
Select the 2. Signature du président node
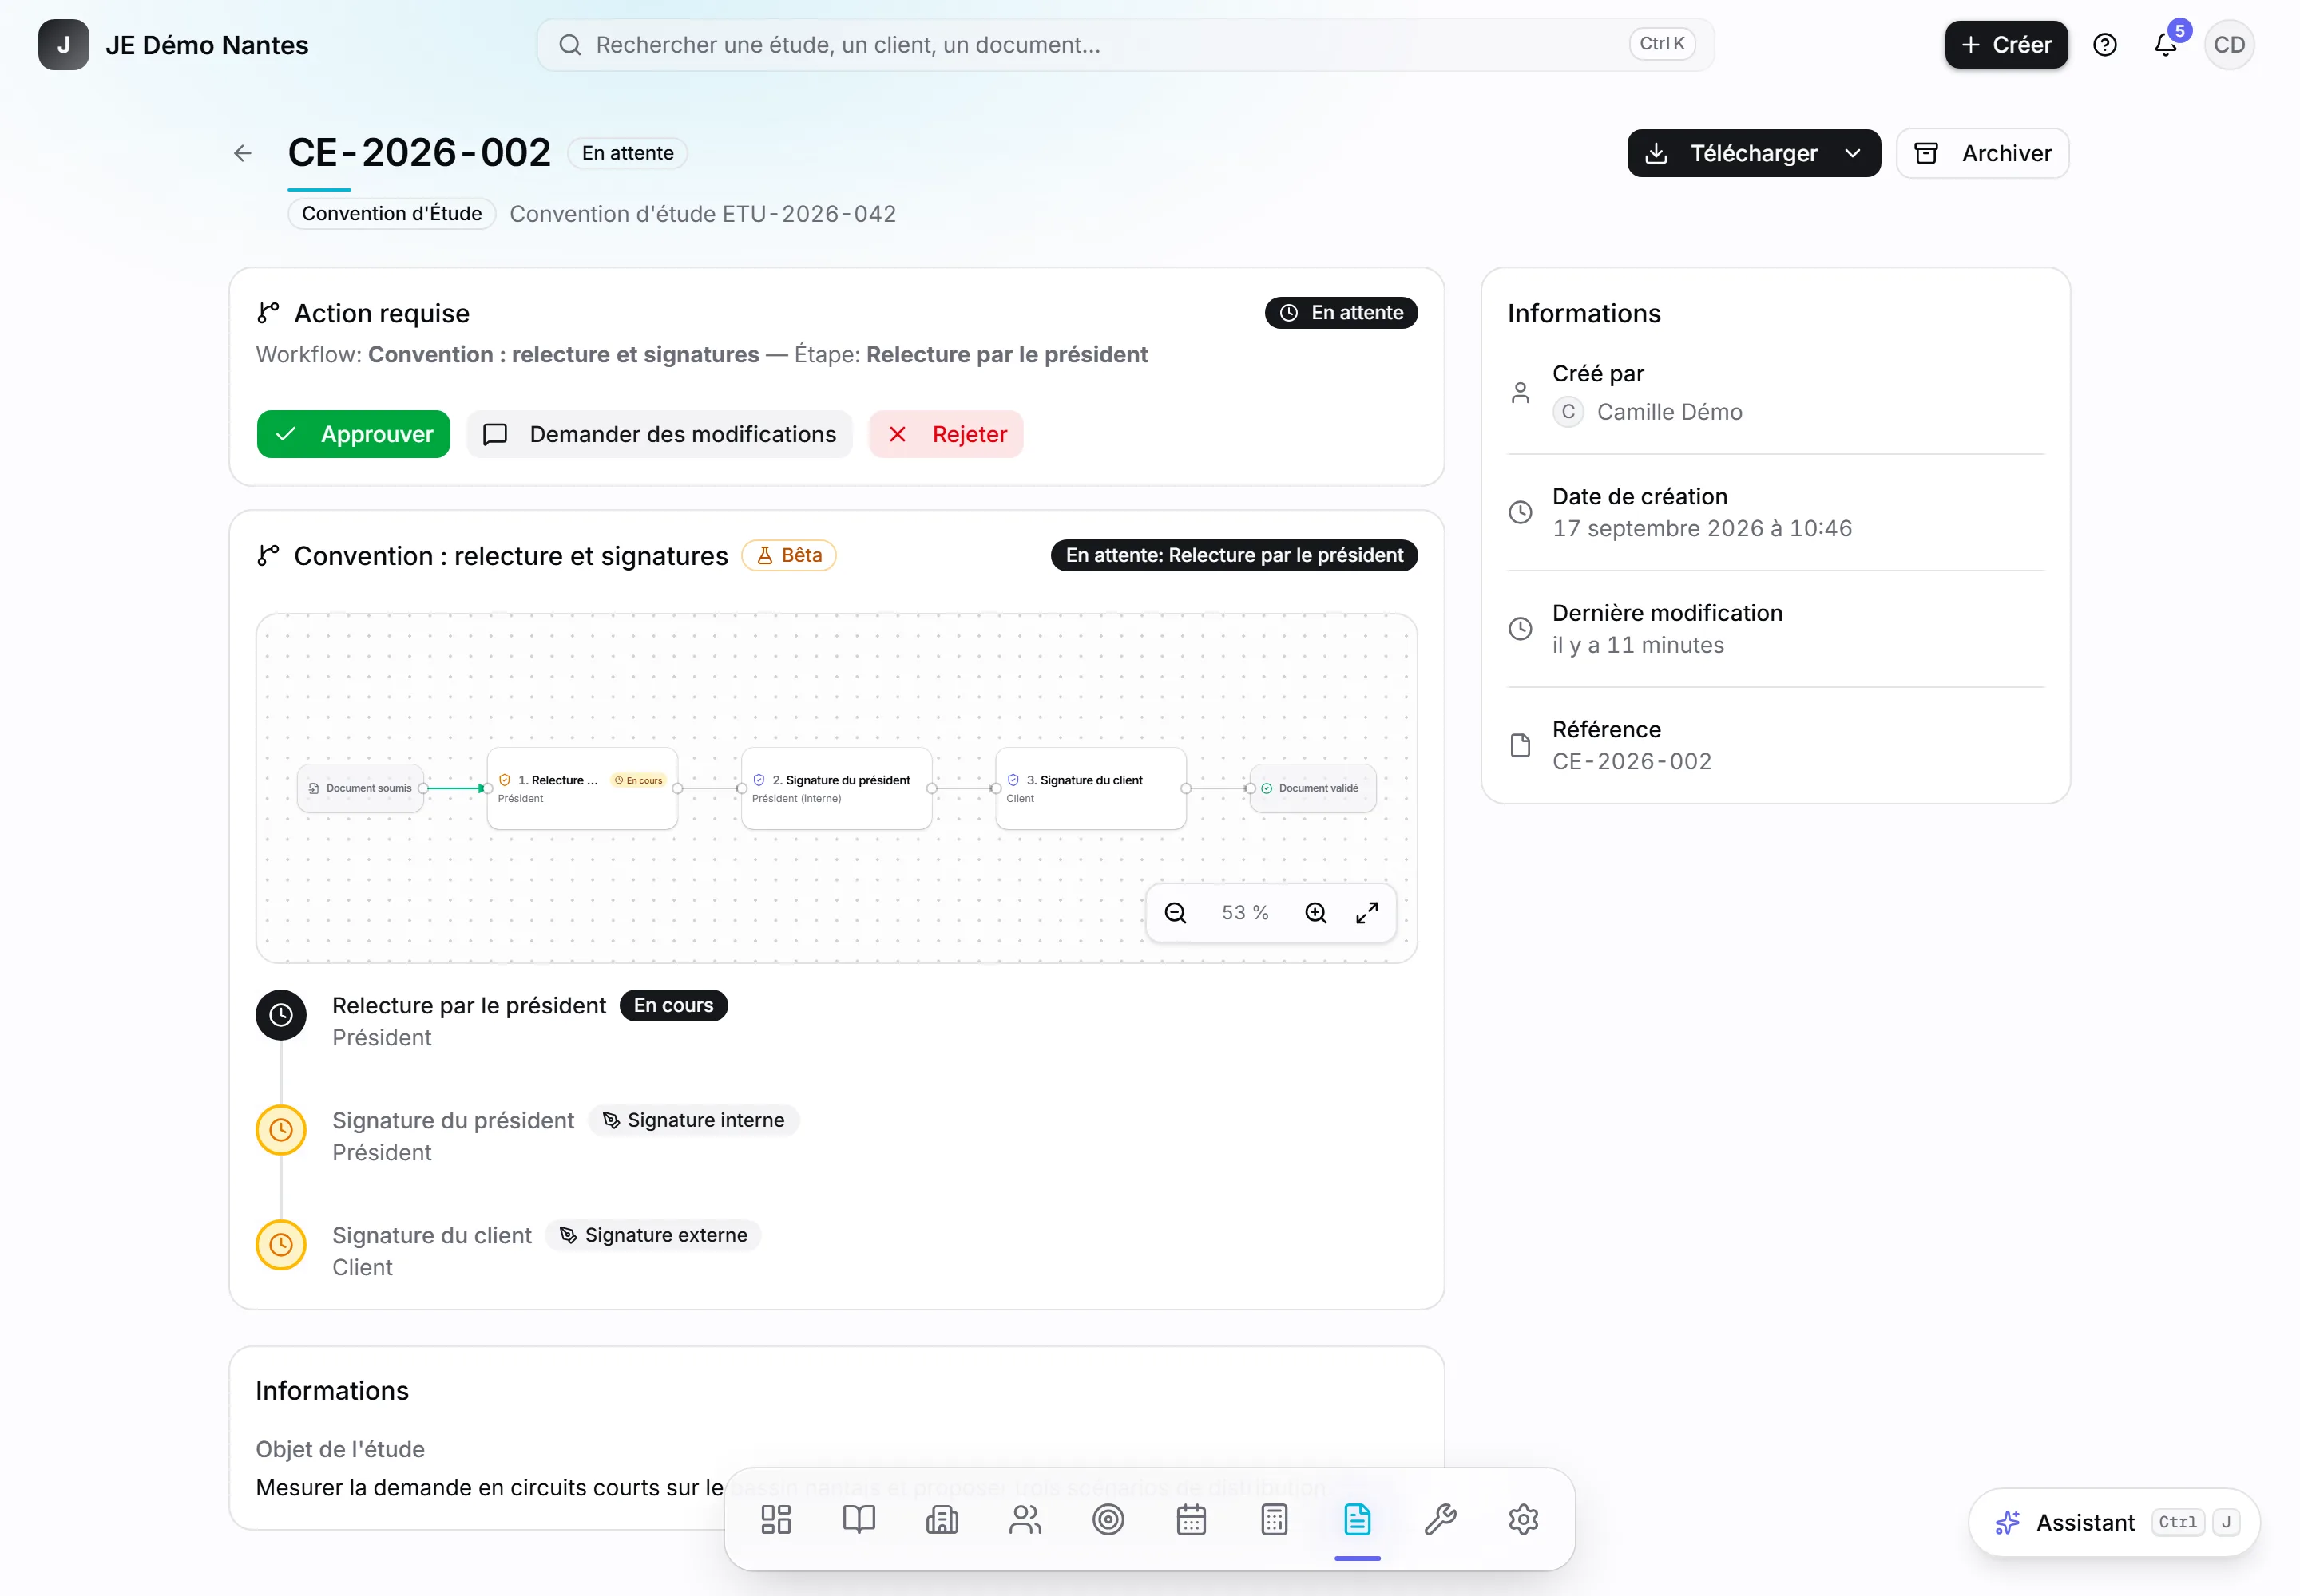[x=835, y=788]
